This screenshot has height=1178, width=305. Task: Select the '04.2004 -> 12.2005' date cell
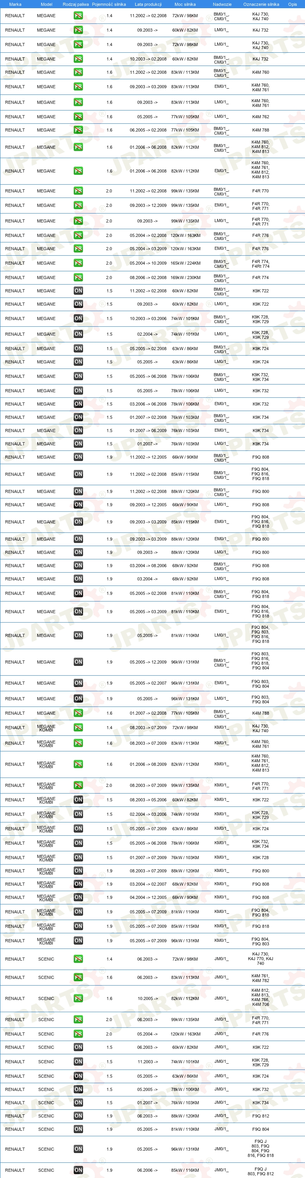coord(148,897)
